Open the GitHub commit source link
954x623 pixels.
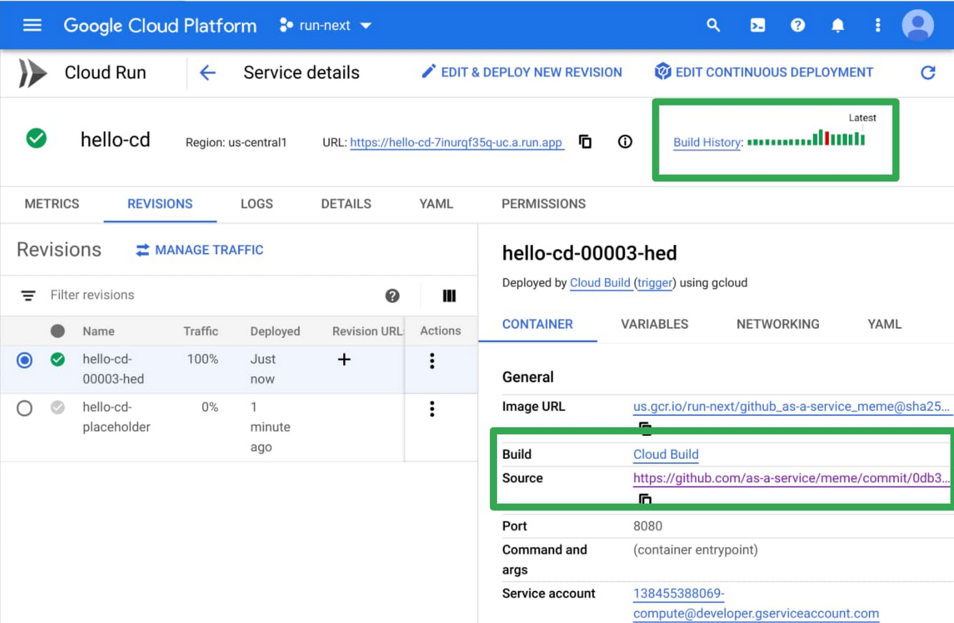click(x=791, y=478)
